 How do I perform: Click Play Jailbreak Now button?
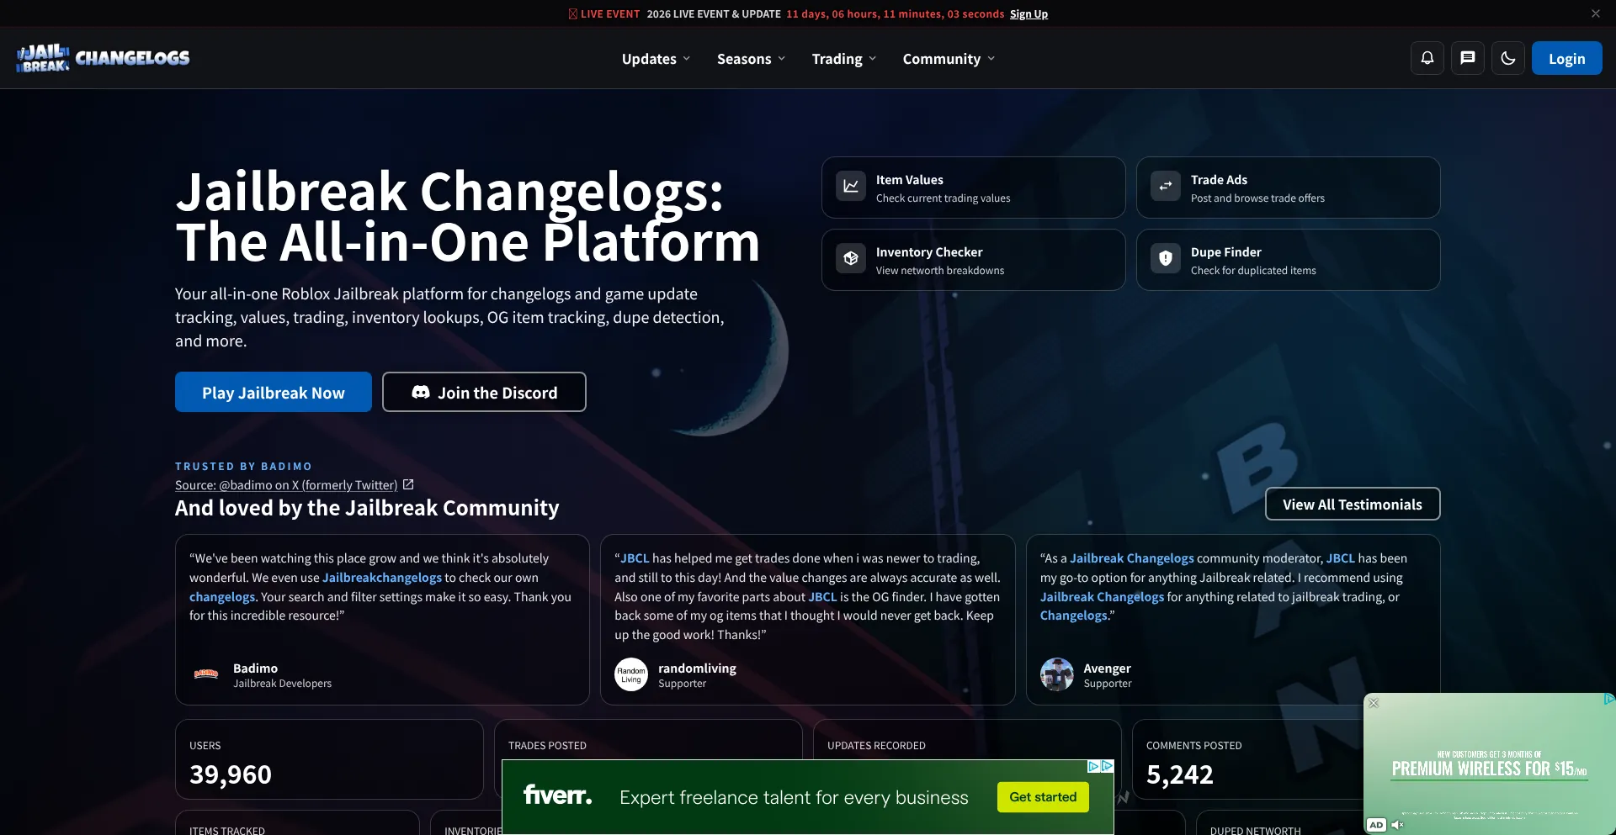point(274,392)
